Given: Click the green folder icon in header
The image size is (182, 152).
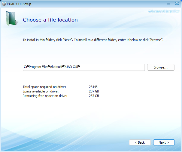Looking at the screenshot, I should coord(11,19).
